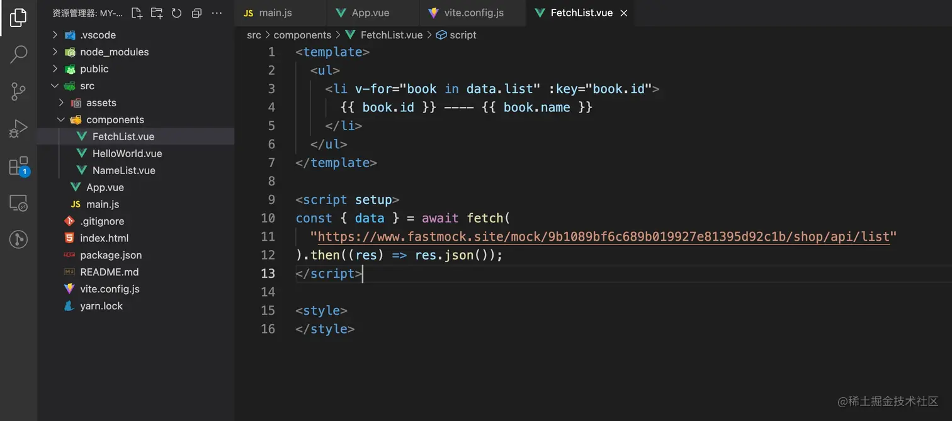Click the script breadcrumb segment
This screenshot has width=952, height=421.
point(456,35)
